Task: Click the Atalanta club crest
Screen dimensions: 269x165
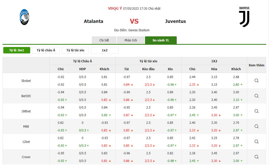Action: pos(24,17)
